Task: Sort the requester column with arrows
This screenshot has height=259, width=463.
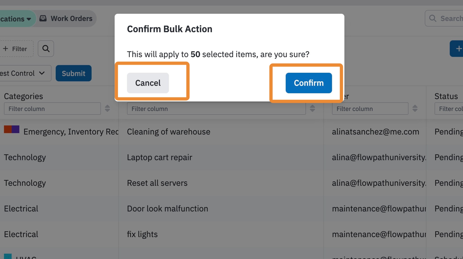Action: tap(415, 108)
